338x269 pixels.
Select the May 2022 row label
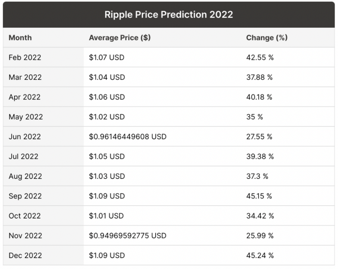tap(26, 117)
